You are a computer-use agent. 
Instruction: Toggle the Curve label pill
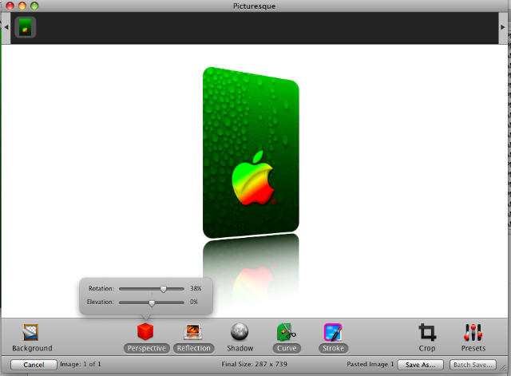click(x=287, y=348)
